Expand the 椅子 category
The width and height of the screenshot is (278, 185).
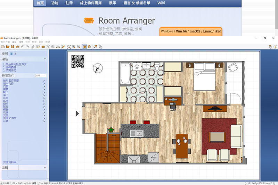tap(24, 92)
